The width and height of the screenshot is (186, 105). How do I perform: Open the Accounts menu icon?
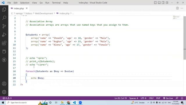4,84
